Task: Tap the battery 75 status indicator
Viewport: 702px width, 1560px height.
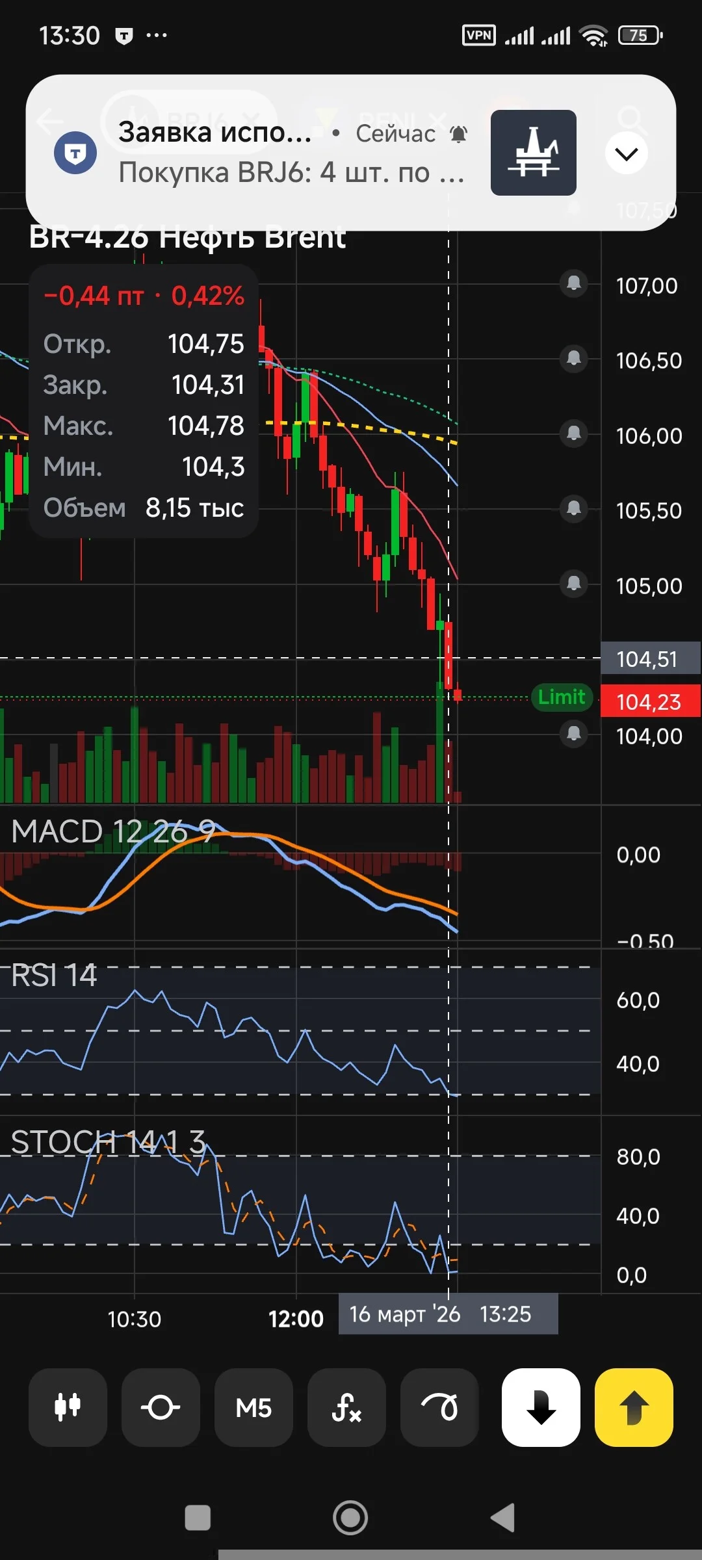Action: 640,35
